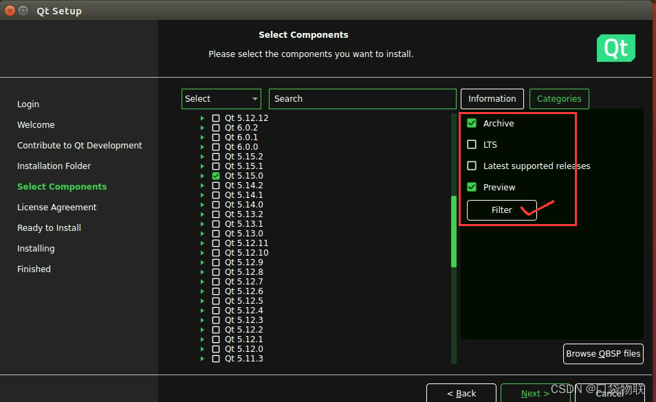Select the Qt 5.12.7 row label

tap(244, 282)
